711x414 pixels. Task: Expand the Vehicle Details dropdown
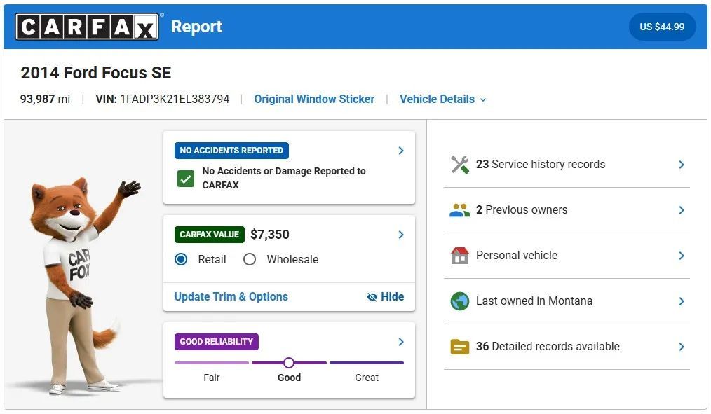point(442,99)
